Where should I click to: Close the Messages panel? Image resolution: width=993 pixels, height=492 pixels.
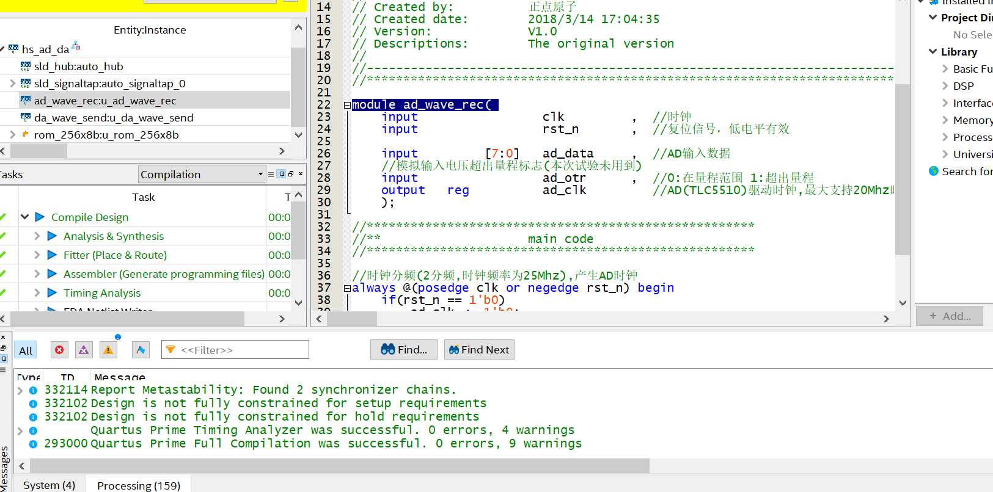(3, 337)
